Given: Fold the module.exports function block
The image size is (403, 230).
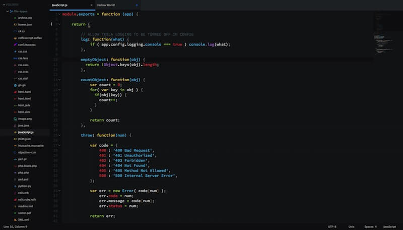Looking at the screenshot, I should click(59, 14).
